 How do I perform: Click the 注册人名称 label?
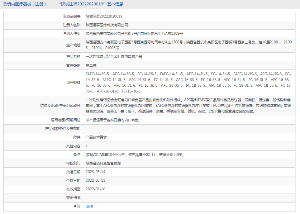(x=71, y=25)
